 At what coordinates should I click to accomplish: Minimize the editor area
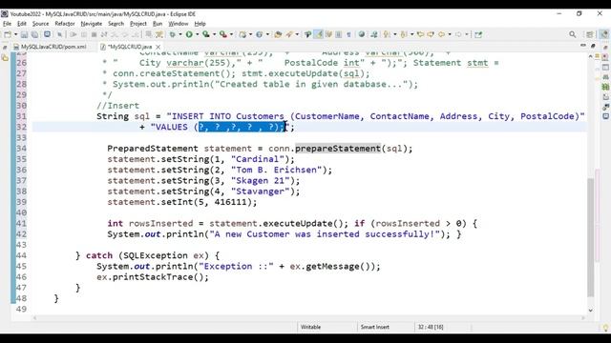pos(583,46)
